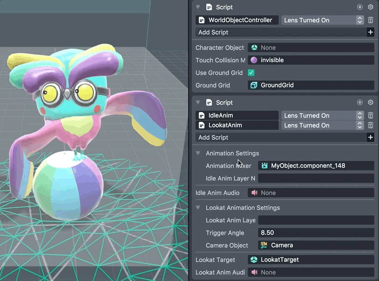379x281 pixels.
Task: Delete the WorldObjectController script entry
Action: click(370, 20)
